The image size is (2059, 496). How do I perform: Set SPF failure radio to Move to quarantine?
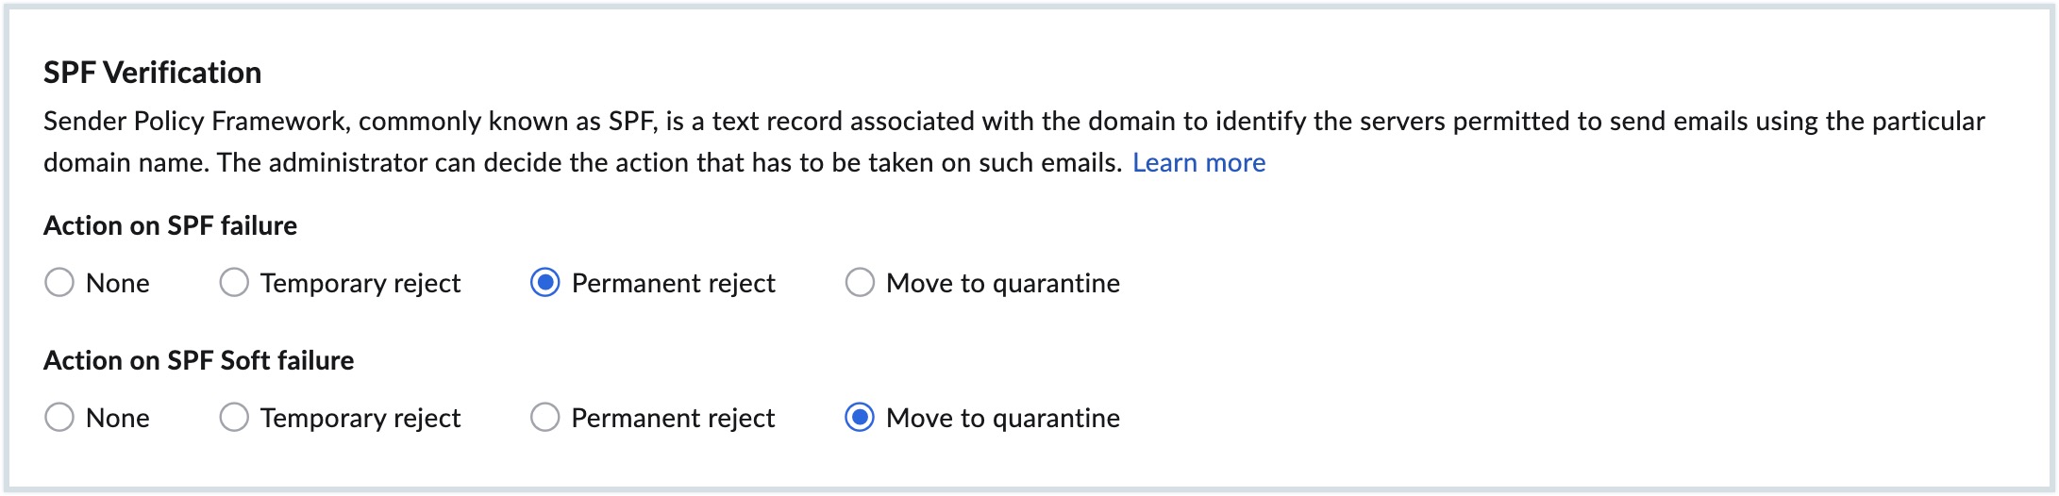860,282
